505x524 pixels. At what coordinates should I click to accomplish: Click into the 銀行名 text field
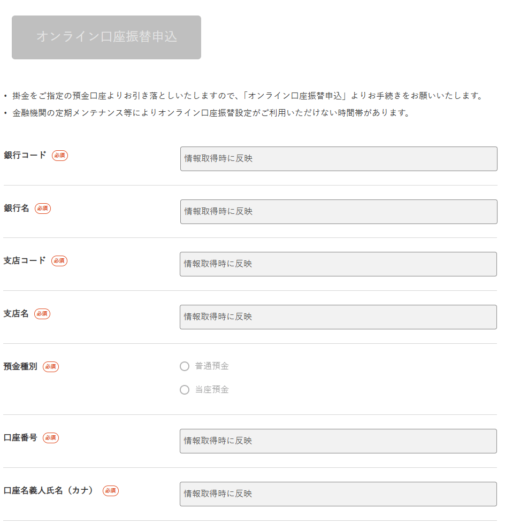point(338,212)
